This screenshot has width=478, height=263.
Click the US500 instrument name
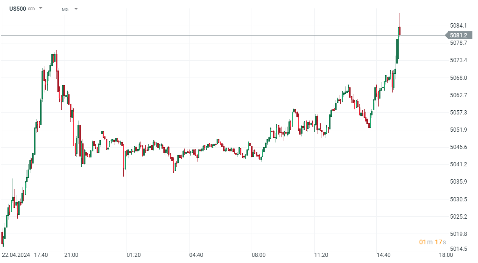point(18,9)
